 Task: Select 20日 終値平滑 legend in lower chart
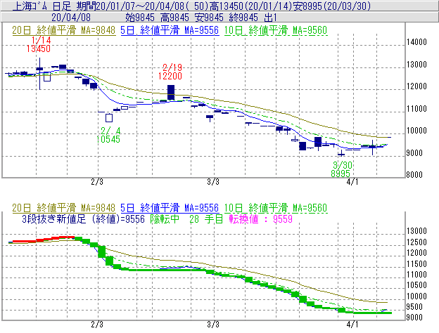tap(63, 208)
